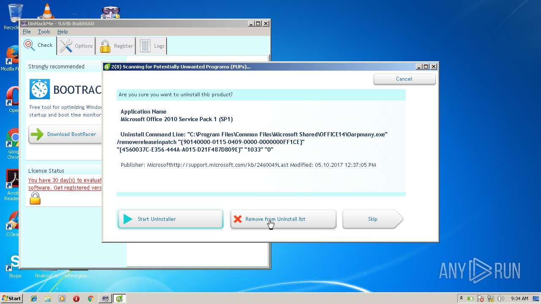Open Windows Explorer from the taskbar
The width and height of the screenshot is (541, 304).
(x=48, y=299)
